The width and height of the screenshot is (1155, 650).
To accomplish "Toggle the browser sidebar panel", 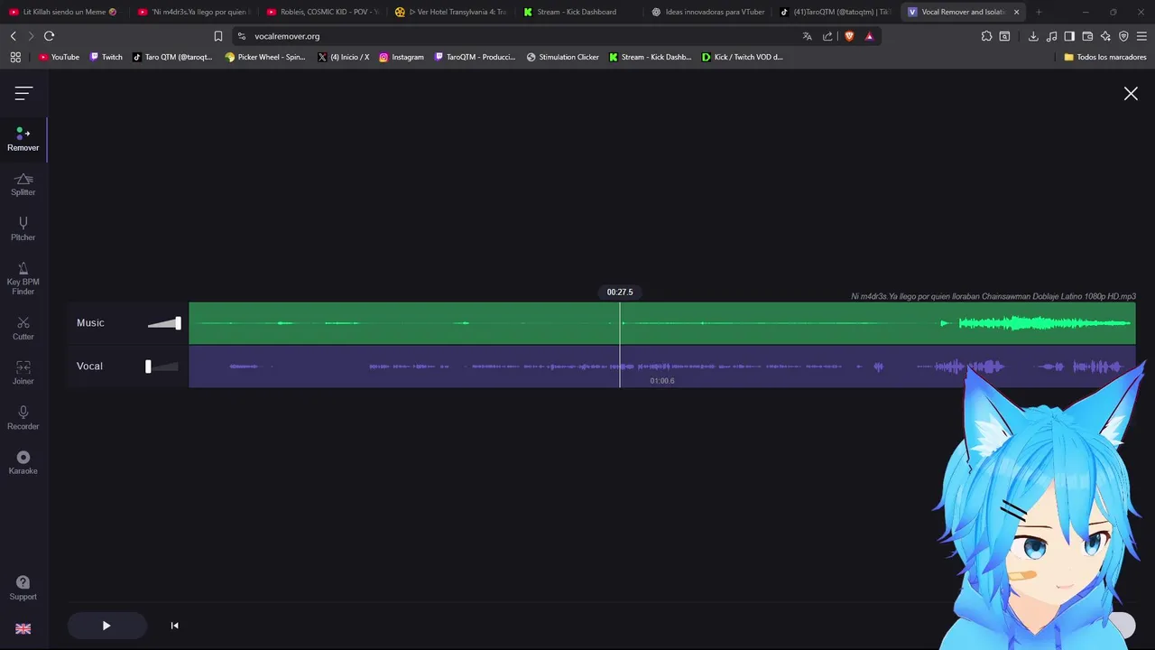I will tap(1069, 36).
